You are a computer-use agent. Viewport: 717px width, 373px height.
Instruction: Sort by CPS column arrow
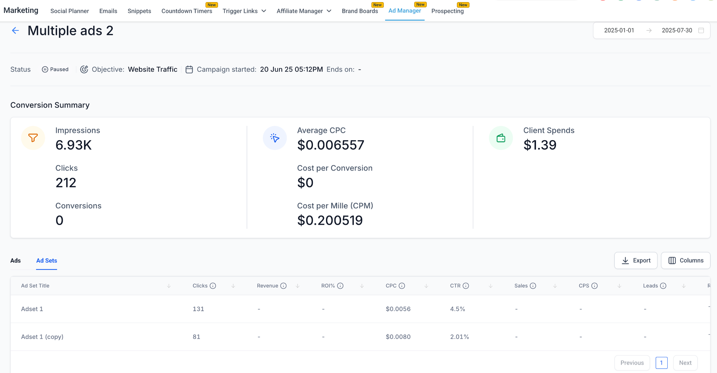pyautogui.click(x=619, y=286)
